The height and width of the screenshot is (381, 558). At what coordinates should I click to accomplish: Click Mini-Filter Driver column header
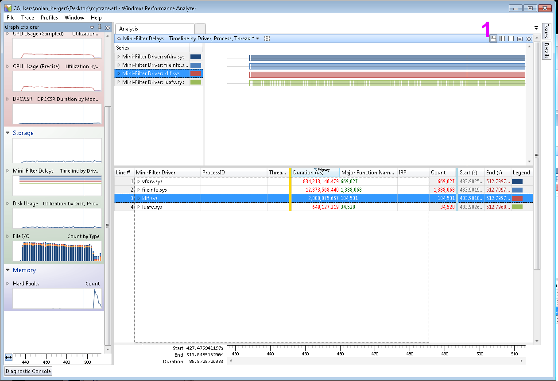167,173
